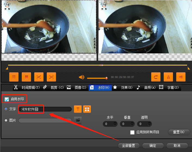Click the right trim end marker
This screenshot has height=152, width=192.
189,68
